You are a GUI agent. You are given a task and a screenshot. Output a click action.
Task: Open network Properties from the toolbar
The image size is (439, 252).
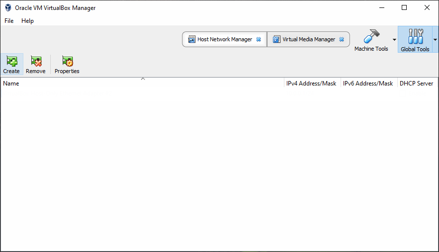(67, 65)
